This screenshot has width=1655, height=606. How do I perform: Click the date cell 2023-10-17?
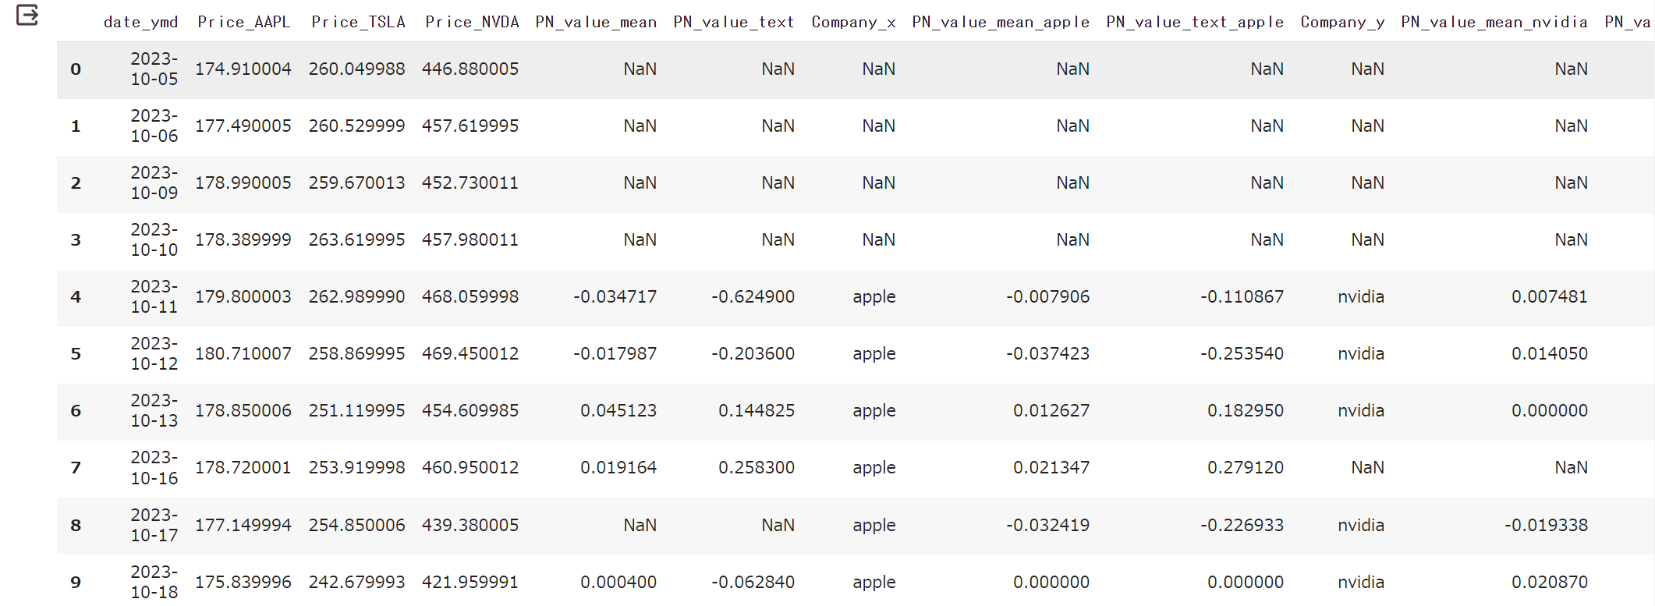pos(154,526)
